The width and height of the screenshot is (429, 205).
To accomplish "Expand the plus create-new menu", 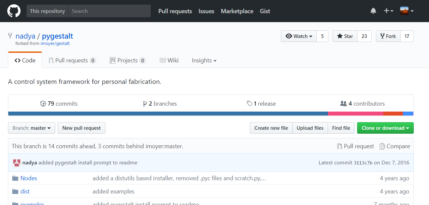I will pos(388,11).
